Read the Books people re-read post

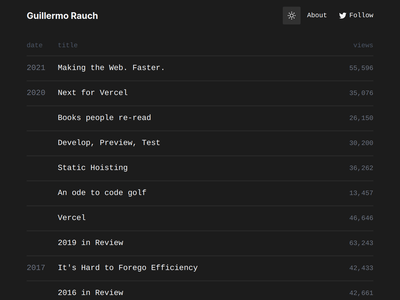tap(104, 118)
